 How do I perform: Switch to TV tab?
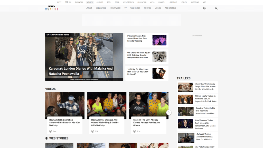pyautogui.click(x=125, y=8)
